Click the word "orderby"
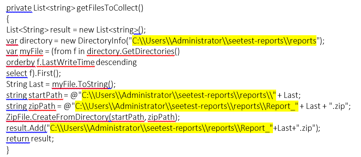 coord(18,63)
